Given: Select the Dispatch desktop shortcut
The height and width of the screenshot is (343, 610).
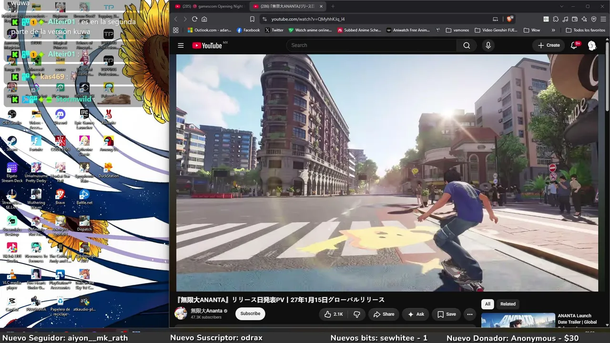Looking at the screenshot, I should point(84,223).
